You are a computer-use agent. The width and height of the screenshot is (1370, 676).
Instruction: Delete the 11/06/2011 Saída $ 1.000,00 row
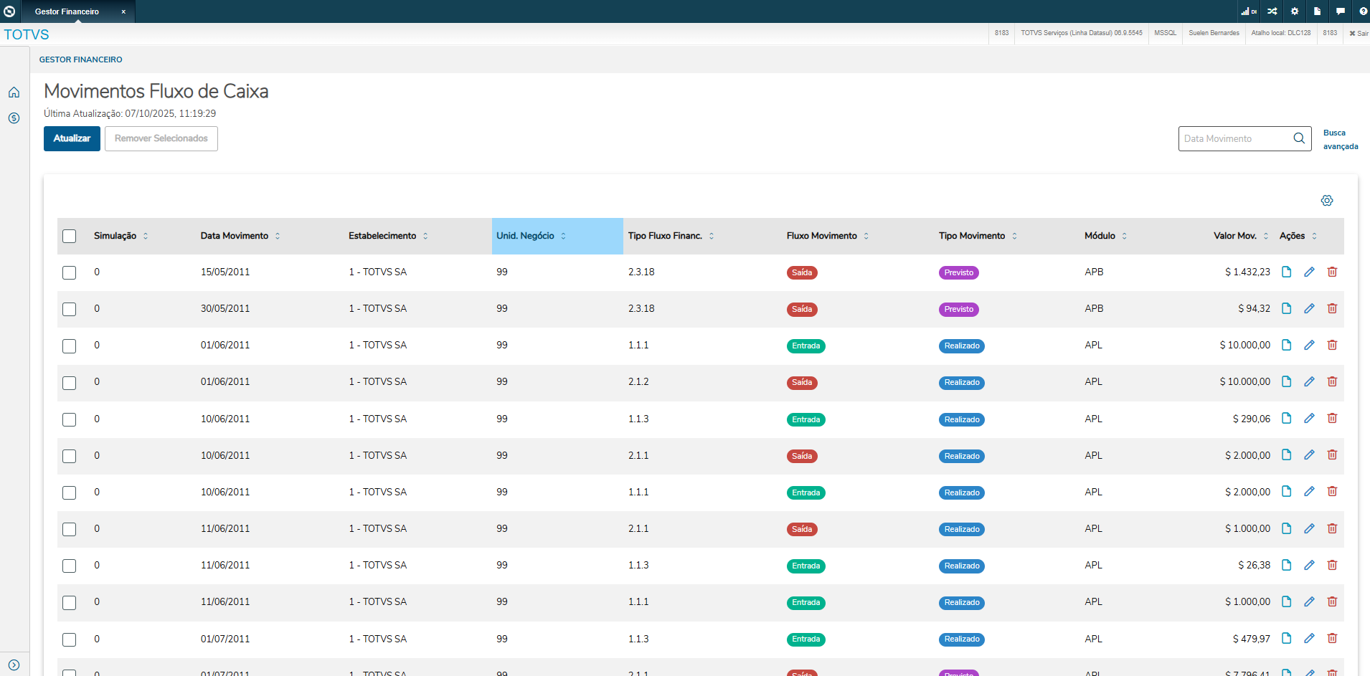pyautogui.click(x=1332, y=528)
